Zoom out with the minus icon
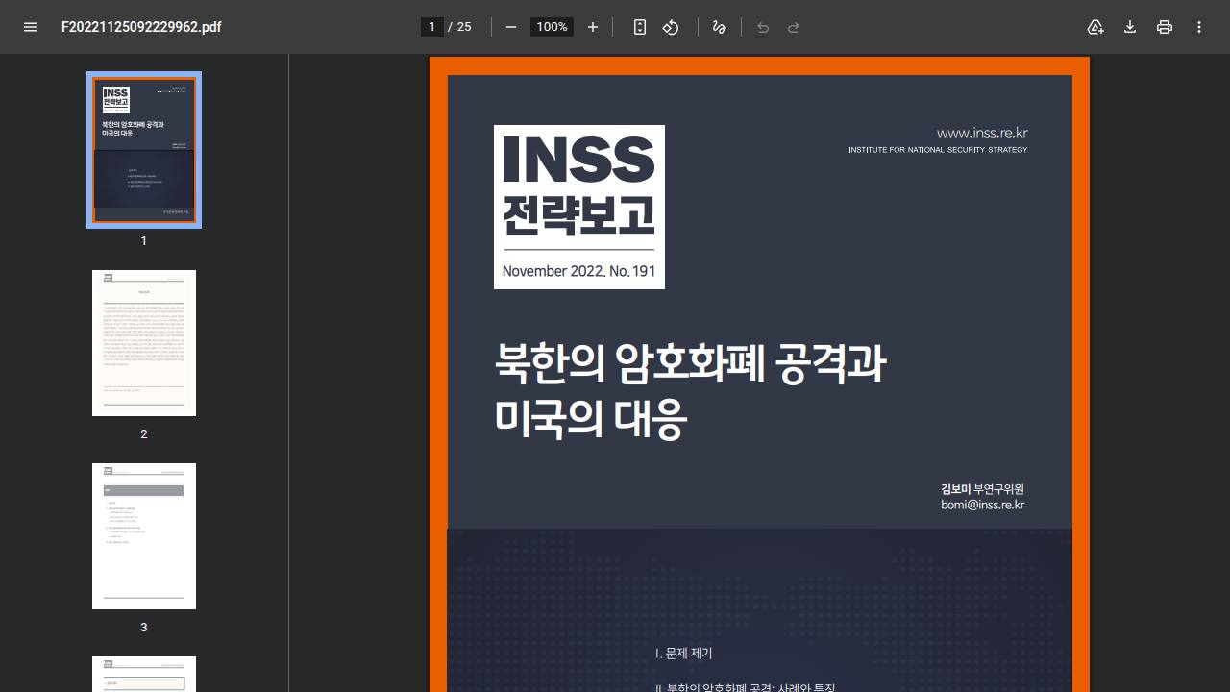The width and height of the screenshot is (1230, 692). 511,27
